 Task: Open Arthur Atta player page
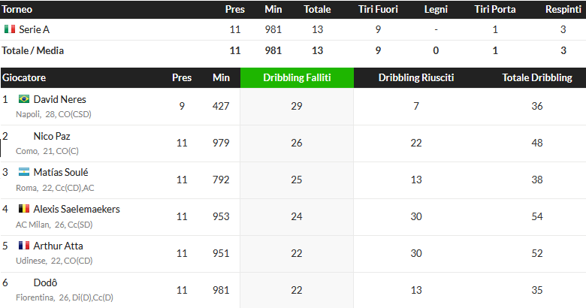click(x=58, y=246)
